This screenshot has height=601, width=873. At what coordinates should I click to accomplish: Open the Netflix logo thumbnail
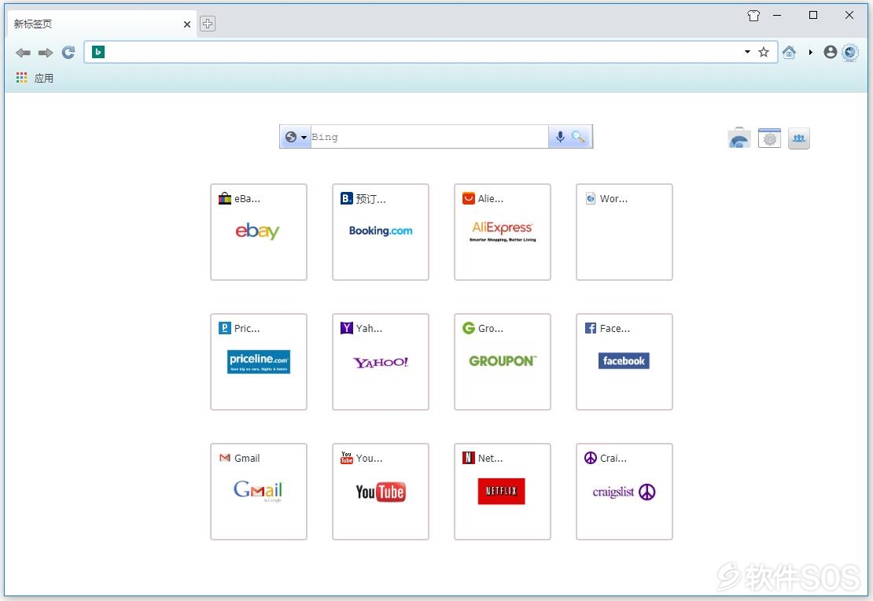pyautogui.click(x=501, y=492)
